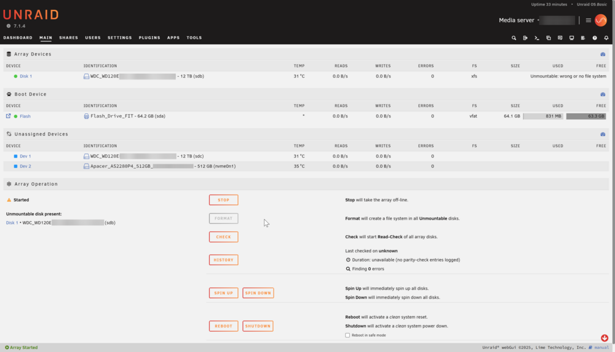
Task: Click the version info icon by 7.1.4
Action: (9, 26)
